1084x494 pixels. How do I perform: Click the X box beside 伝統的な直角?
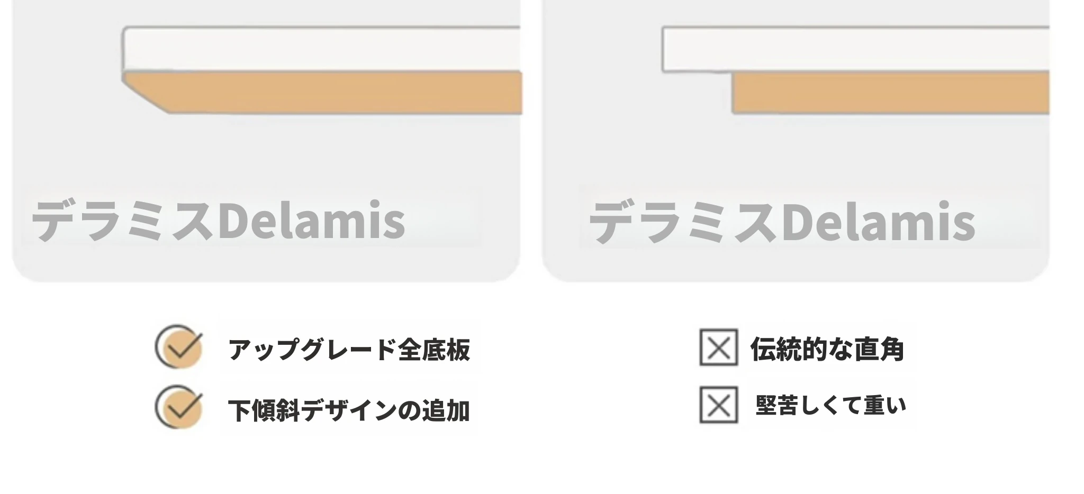719,347
